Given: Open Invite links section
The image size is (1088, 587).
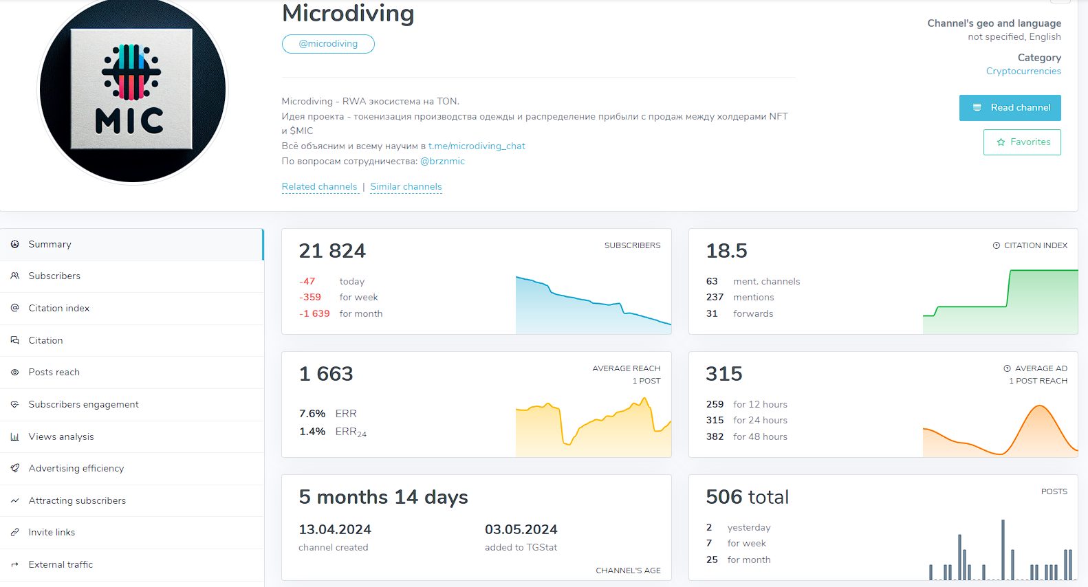Looking at the screenshot, I should pyautogui.click(x=131, y=533).
